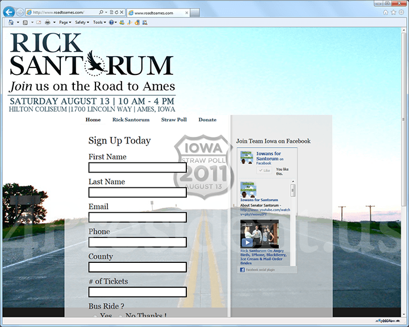Screen dimensions: 409x327
Task: Click the Iowans for Santorum feed post avatar
Action: coord(248,190)
